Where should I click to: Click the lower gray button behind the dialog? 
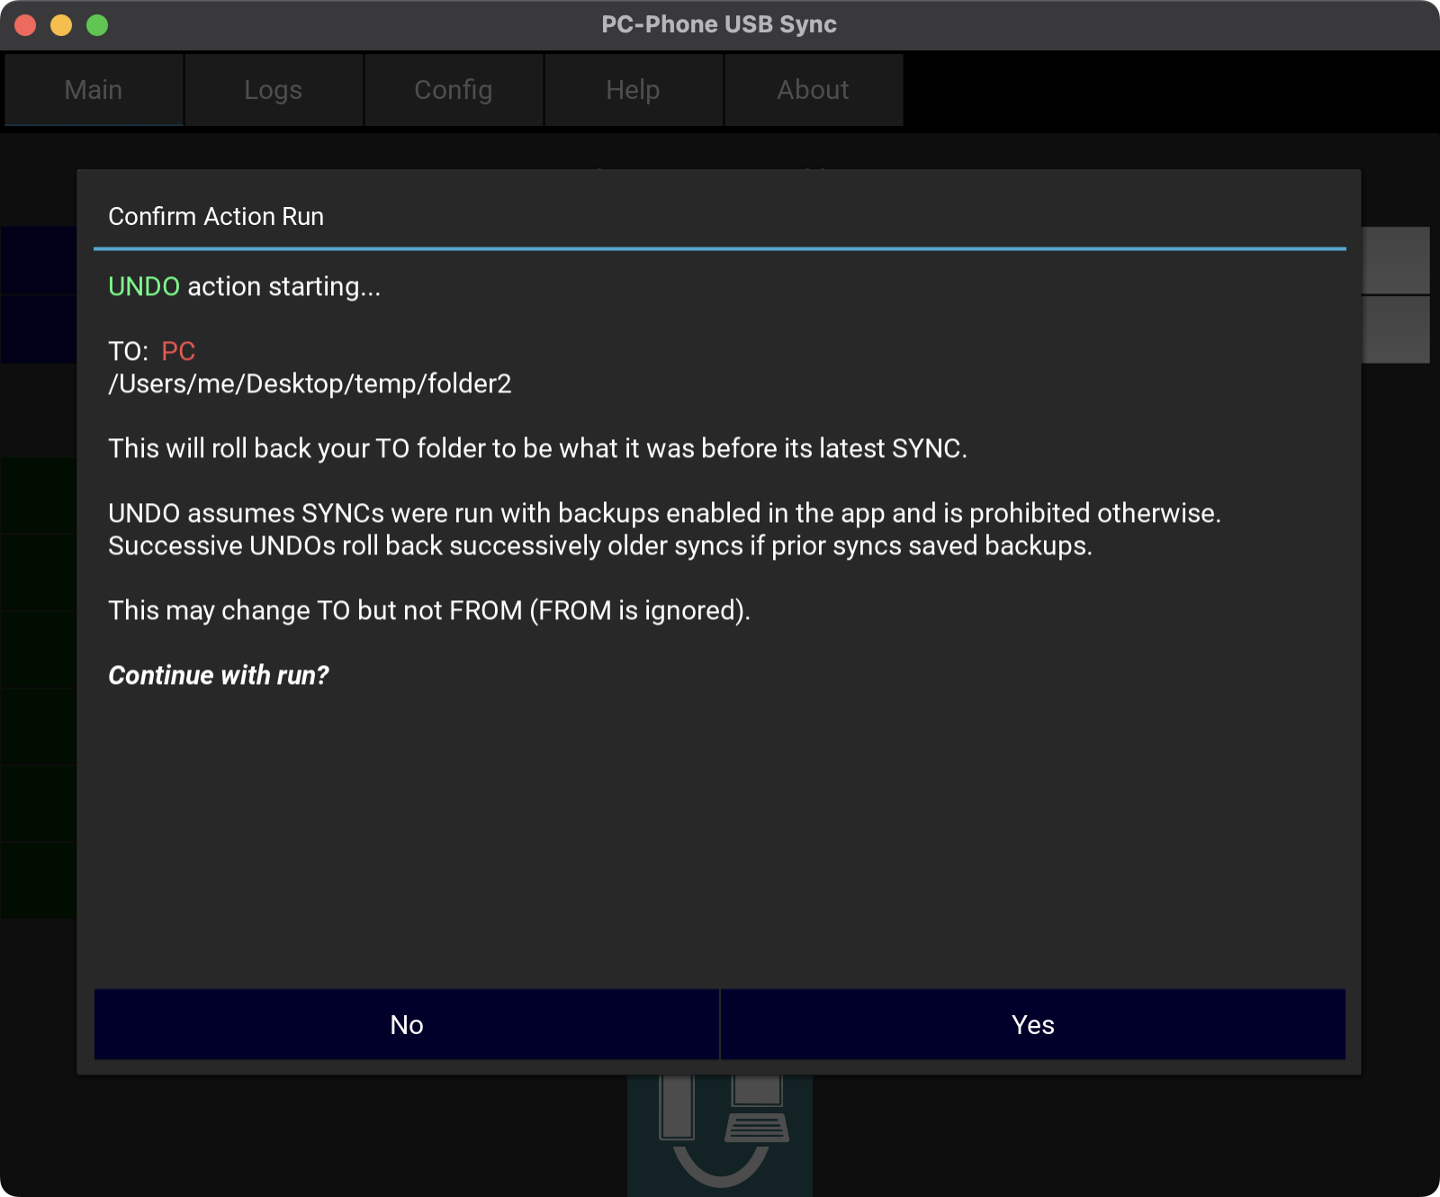coord(1396,330)
